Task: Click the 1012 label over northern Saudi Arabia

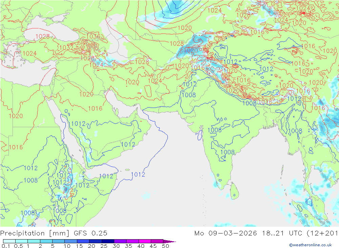Action: (79, 124)
